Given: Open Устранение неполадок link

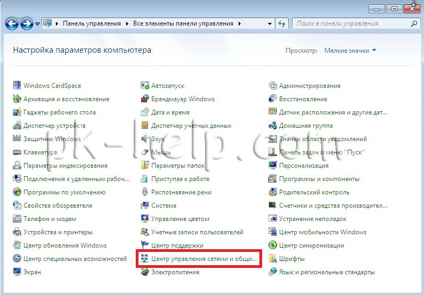Looking at the screenshot, I should (313, 219).
